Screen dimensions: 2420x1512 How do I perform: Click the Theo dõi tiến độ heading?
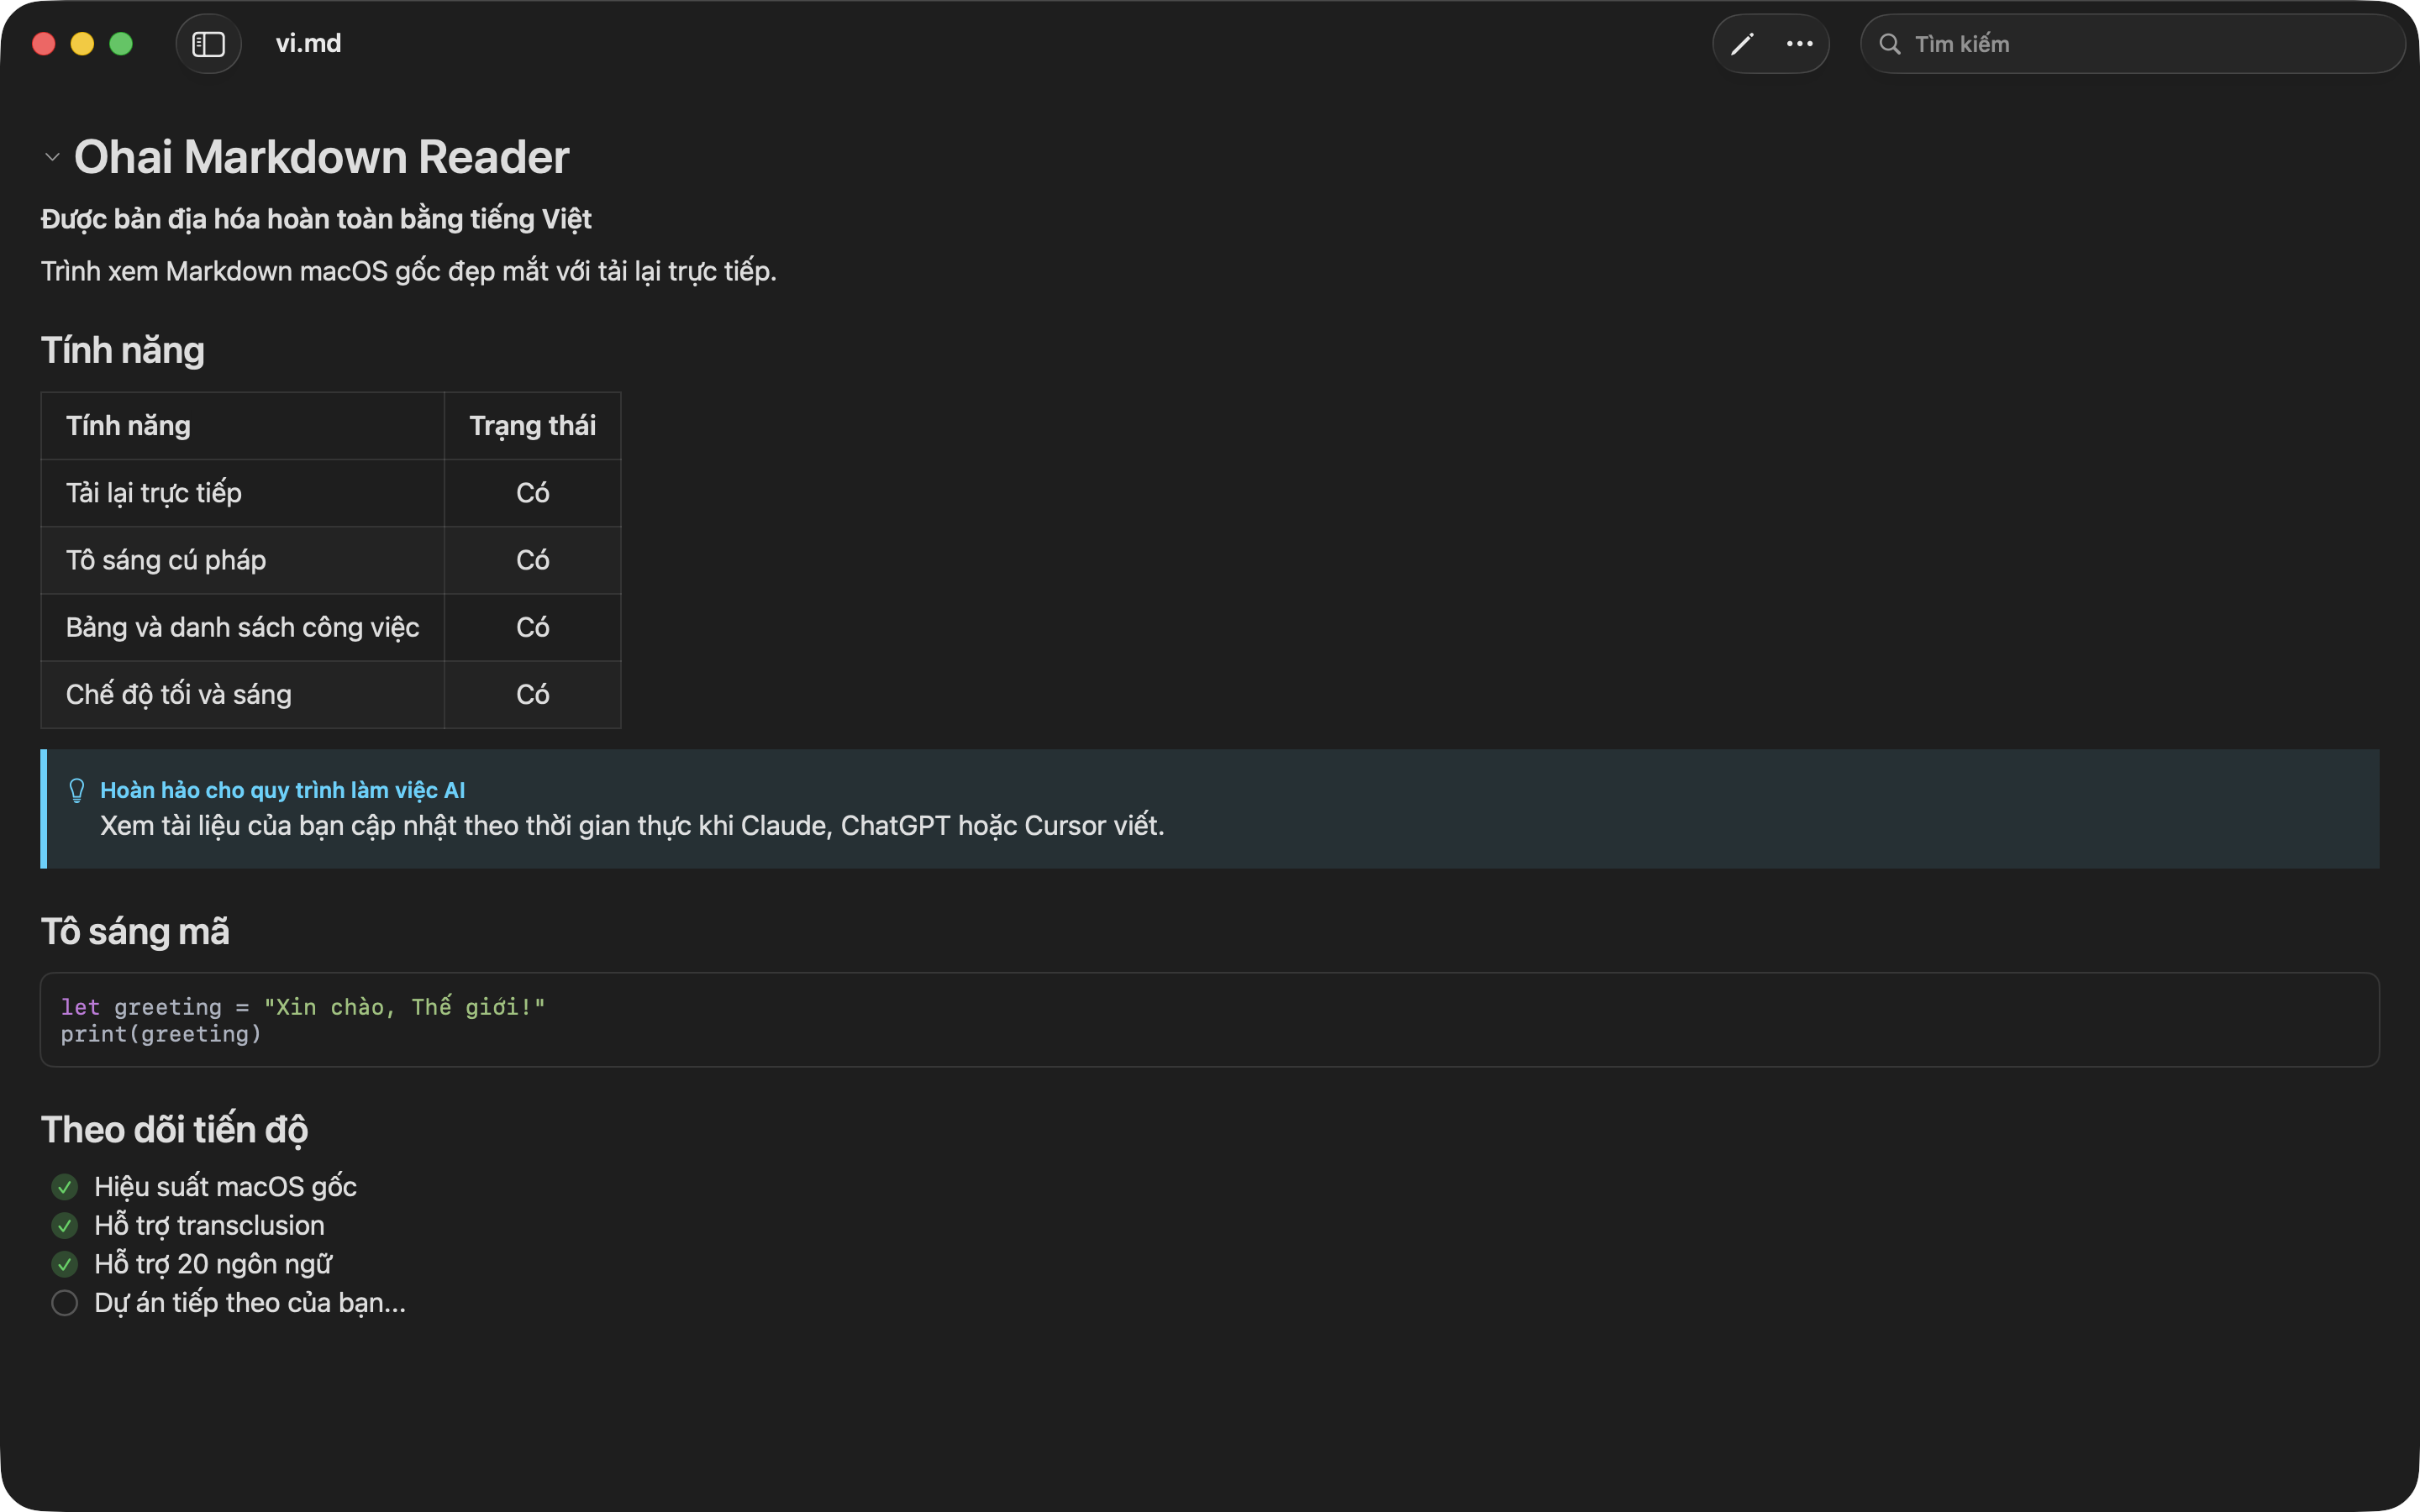click(x=174, y=1130)
